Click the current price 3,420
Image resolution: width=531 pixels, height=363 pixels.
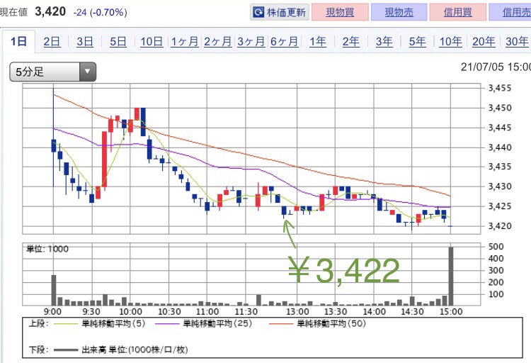tap(50, 11)
